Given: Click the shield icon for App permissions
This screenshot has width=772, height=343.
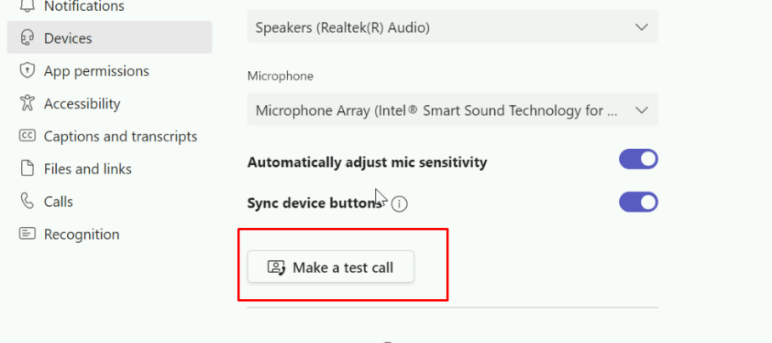Looking at the screenshot, I should [27, 71].
